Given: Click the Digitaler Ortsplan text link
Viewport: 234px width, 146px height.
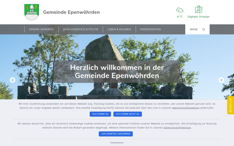Looking at the screenshot, I should (x=199, y=17).
